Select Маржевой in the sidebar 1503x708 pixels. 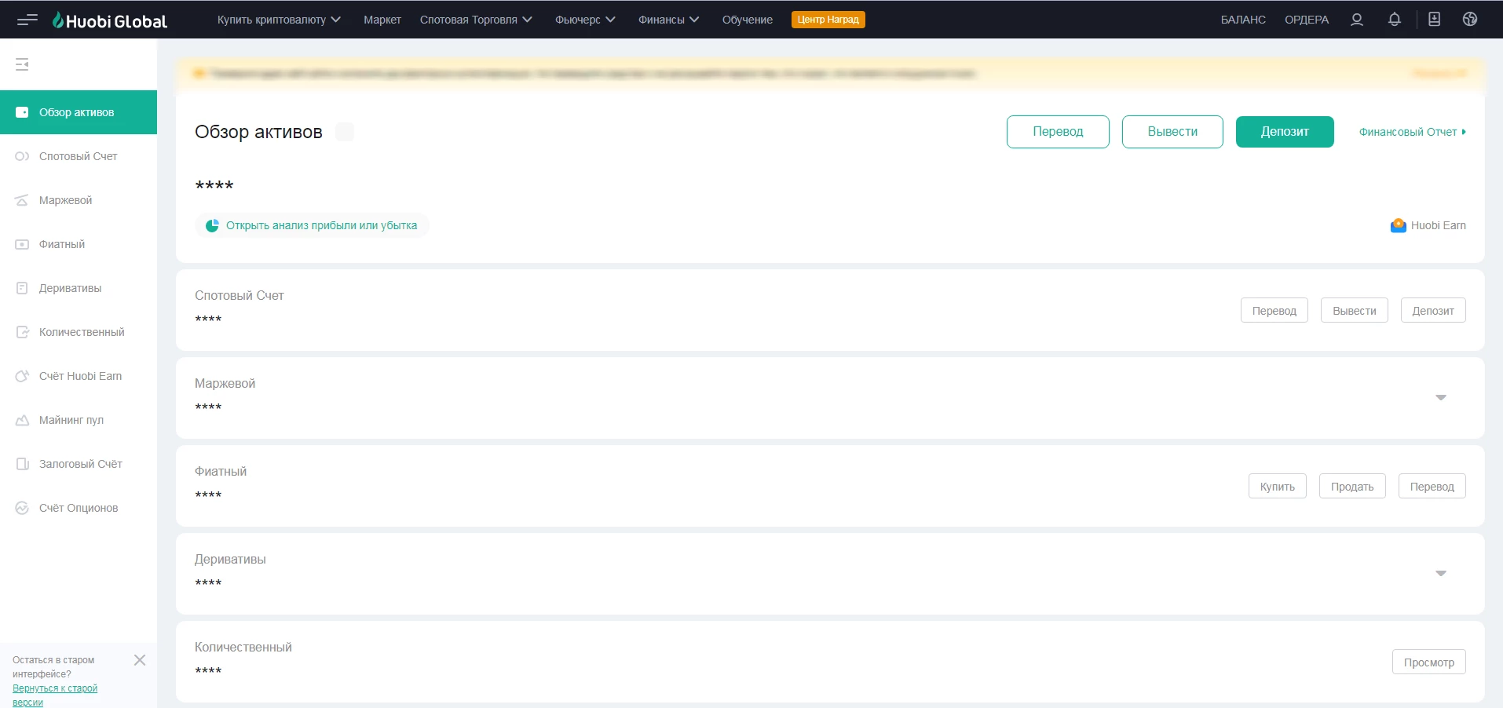click(79, 200)
